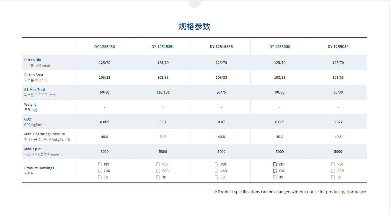The width and height of the screenshot is (390, 214).
Task: Download PDF drawing for DY-1251535L
Action: pyautogui.click(x=162, y=164)
